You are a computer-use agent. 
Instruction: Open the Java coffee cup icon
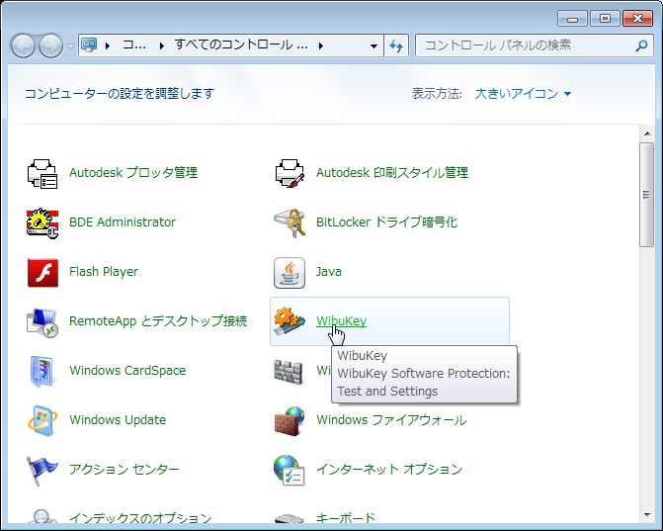click(290, 273)
